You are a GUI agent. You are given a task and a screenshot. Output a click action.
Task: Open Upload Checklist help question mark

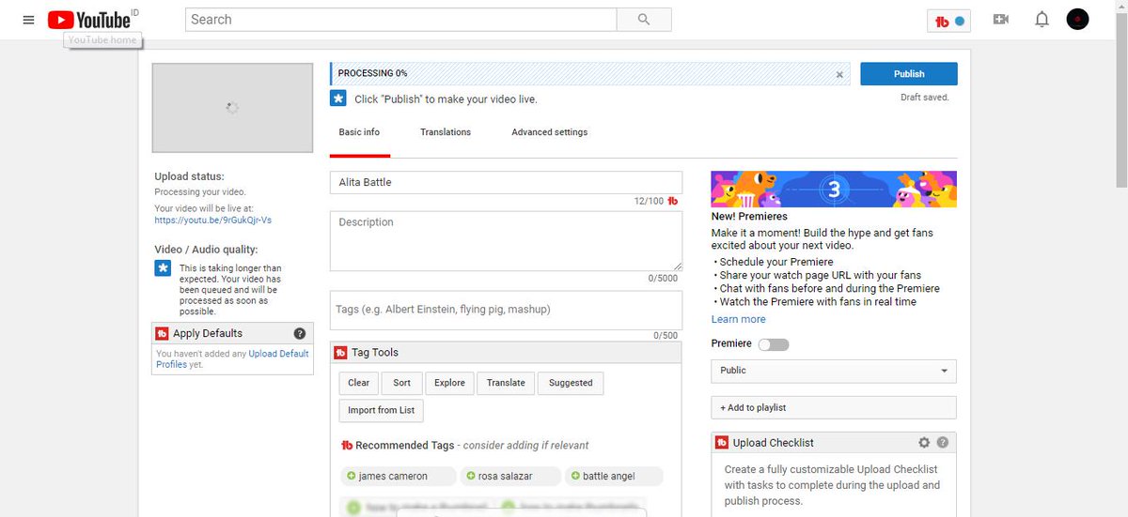tap(943, 443)
